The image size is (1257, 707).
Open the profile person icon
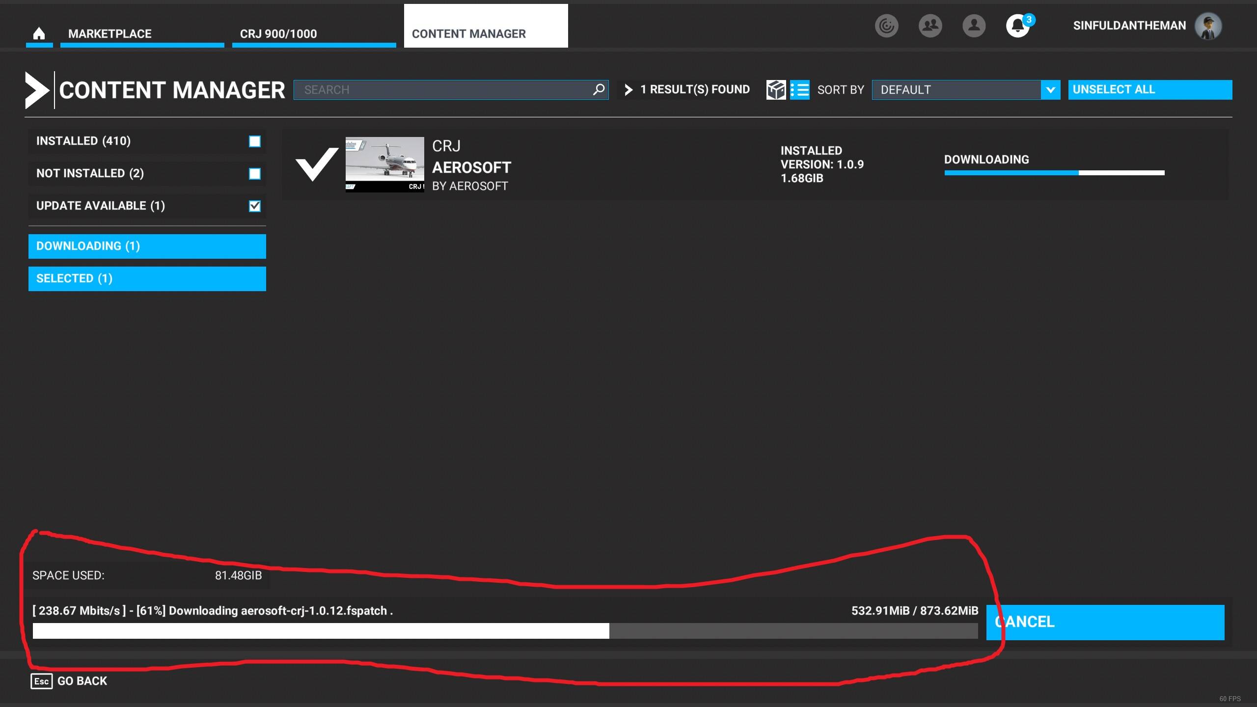(x=974, y=26)
